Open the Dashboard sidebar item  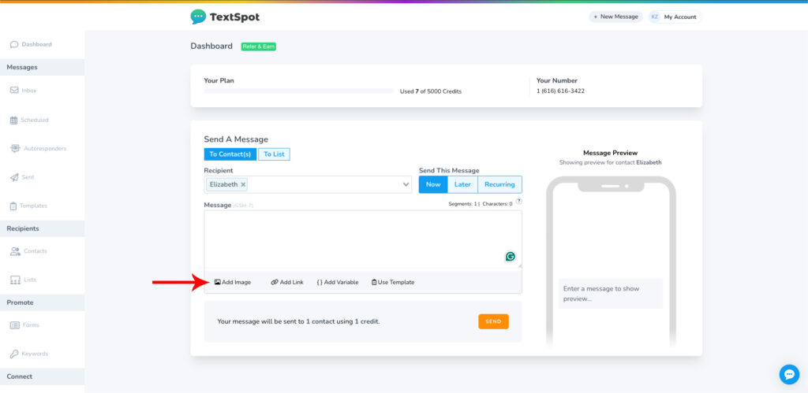point(31,44)
